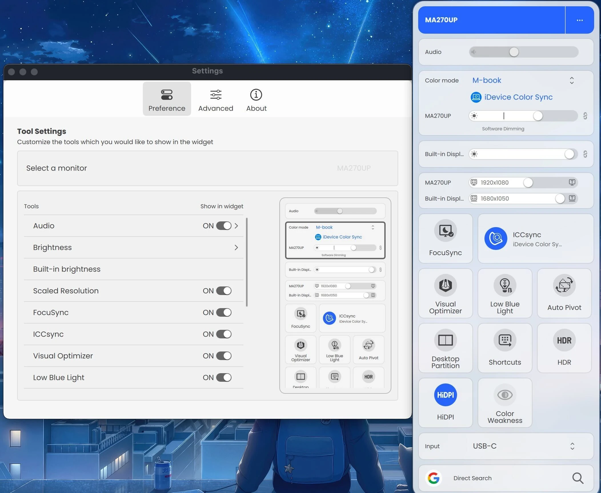Expand the Brightness tool row chevron
601x493 pixels.
point(236,247)
